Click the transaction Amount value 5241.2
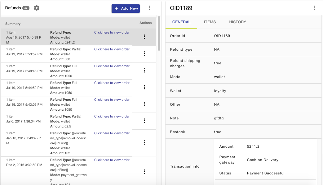Viewport: 323px width, 185px height. [253, 146]
